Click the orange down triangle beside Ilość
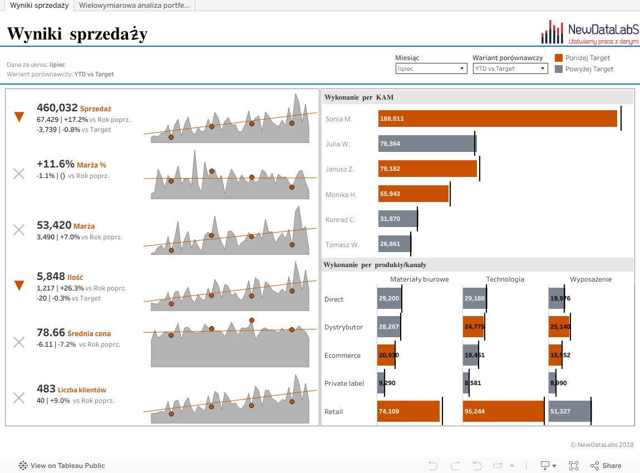The height and width of the screenshot is (473, 640). point(19,285)
